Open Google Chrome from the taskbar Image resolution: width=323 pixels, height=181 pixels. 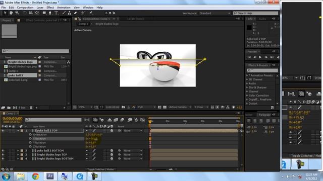coord(35,176)
